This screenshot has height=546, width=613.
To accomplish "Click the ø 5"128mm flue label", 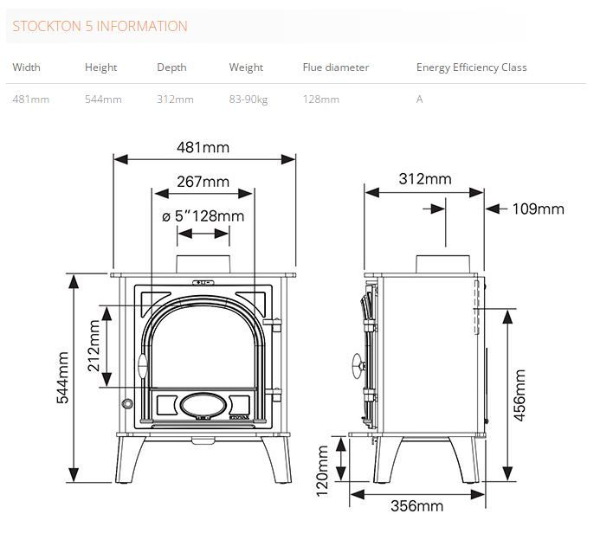I will pos(203,216).
